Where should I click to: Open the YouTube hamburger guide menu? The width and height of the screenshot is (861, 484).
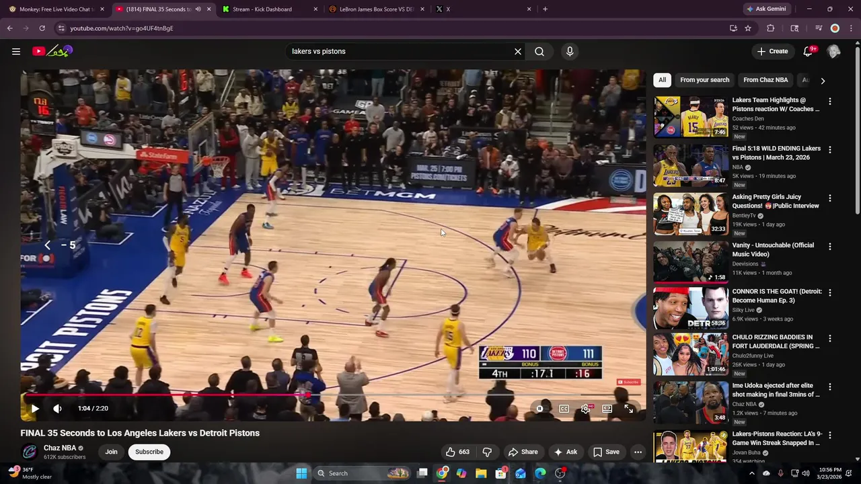[x=16, y=51]
